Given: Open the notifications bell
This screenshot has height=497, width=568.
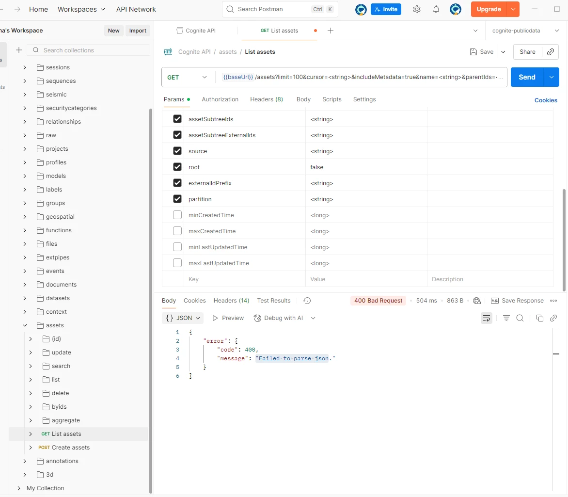Looking at the screenshot, I should tap(436, 9).
